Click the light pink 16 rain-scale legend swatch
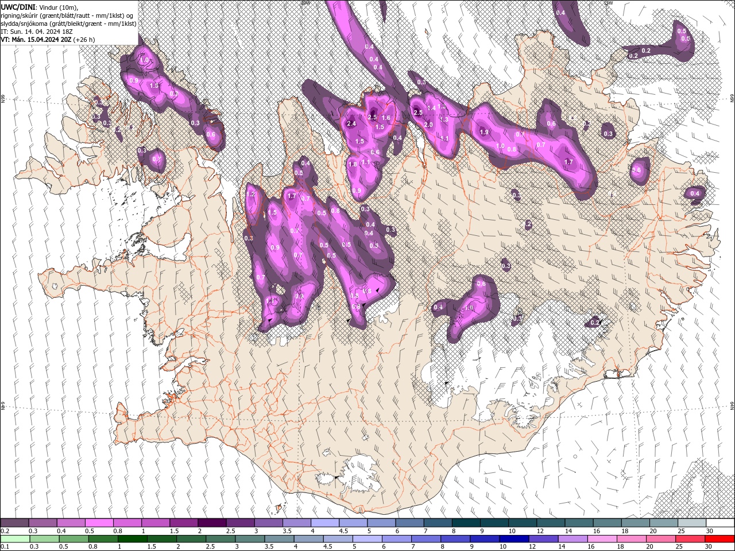The image size is (735, 551). coord(601,539)
